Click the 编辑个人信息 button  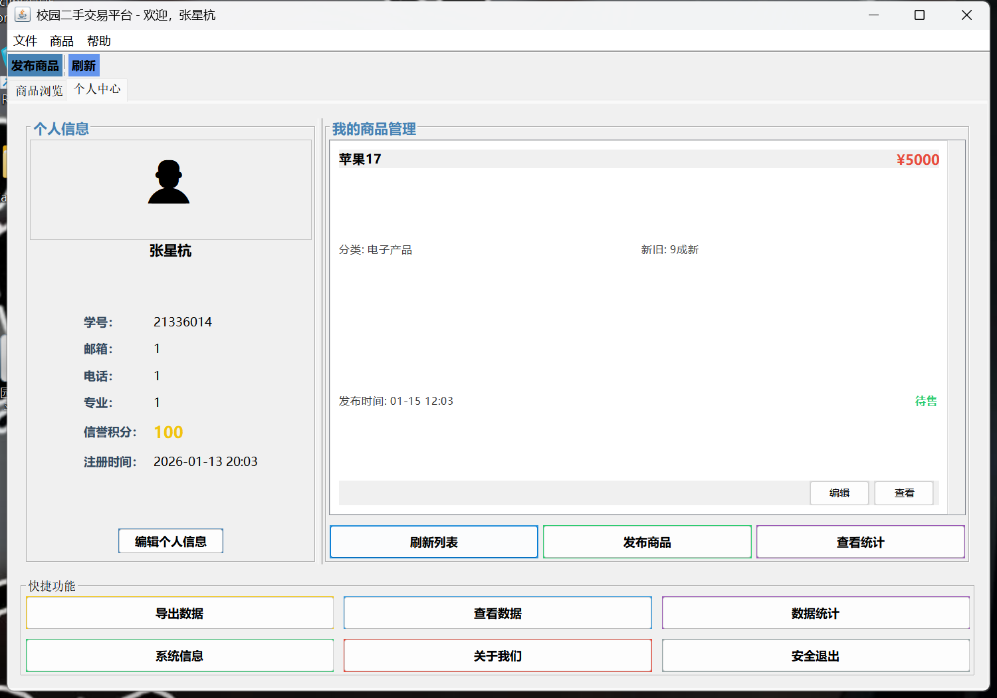[x=171, y=541]
